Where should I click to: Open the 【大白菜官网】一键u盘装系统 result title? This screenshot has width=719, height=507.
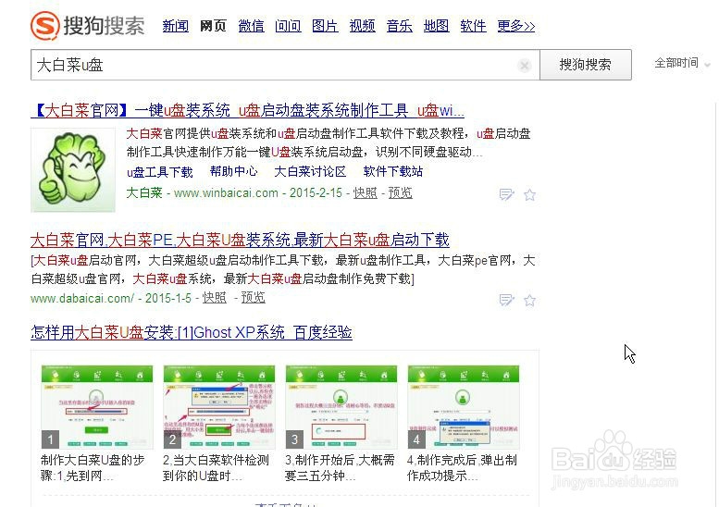coord(248,110)
